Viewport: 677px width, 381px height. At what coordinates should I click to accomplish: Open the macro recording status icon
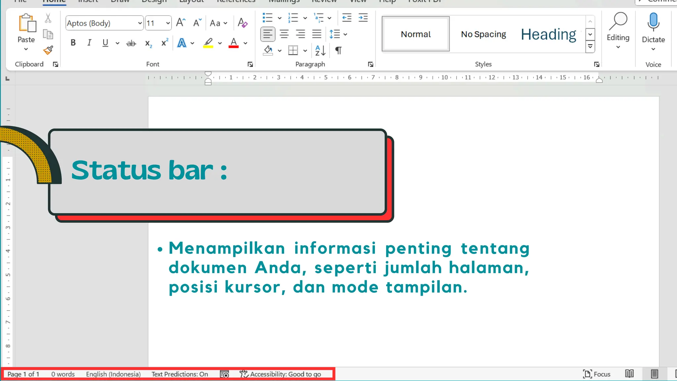pyautogui.click(x=224, y=374)
